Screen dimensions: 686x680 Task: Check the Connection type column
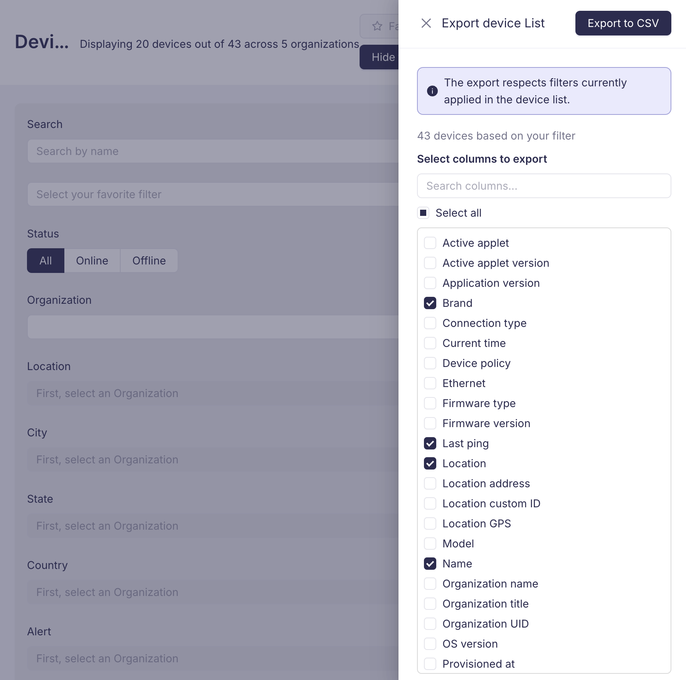coord(430,323)
